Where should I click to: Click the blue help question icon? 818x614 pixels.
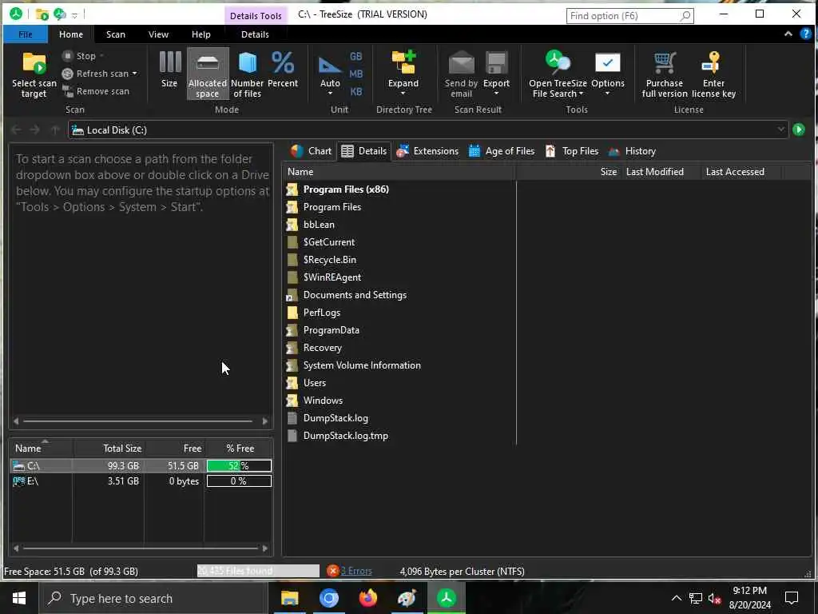coord(806,34)
